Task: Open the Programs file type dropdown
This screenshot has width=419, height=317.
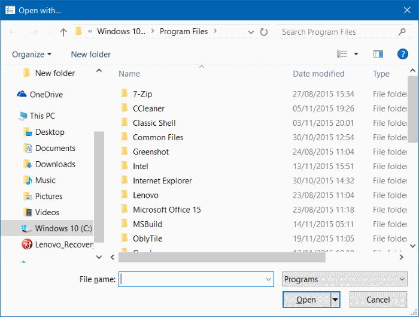Action: [x=345, y=279]
